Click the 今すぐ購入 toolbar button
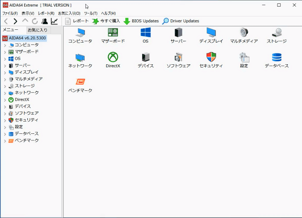The height and width of the screenshot is (218, 302). coord(106,21)
